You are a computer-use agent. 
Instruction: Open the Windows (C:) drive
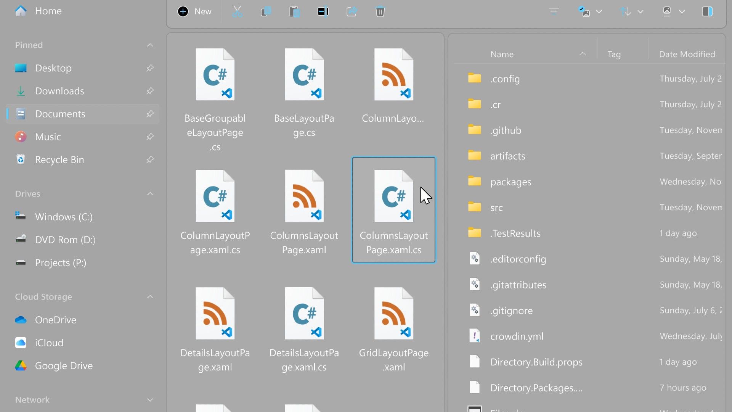point(83,217)
